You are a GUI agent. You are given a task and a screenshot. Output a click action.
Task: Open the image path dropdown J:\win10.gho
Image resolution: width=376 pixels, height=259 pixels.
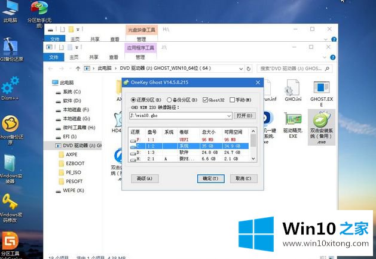tap(229, 116)
